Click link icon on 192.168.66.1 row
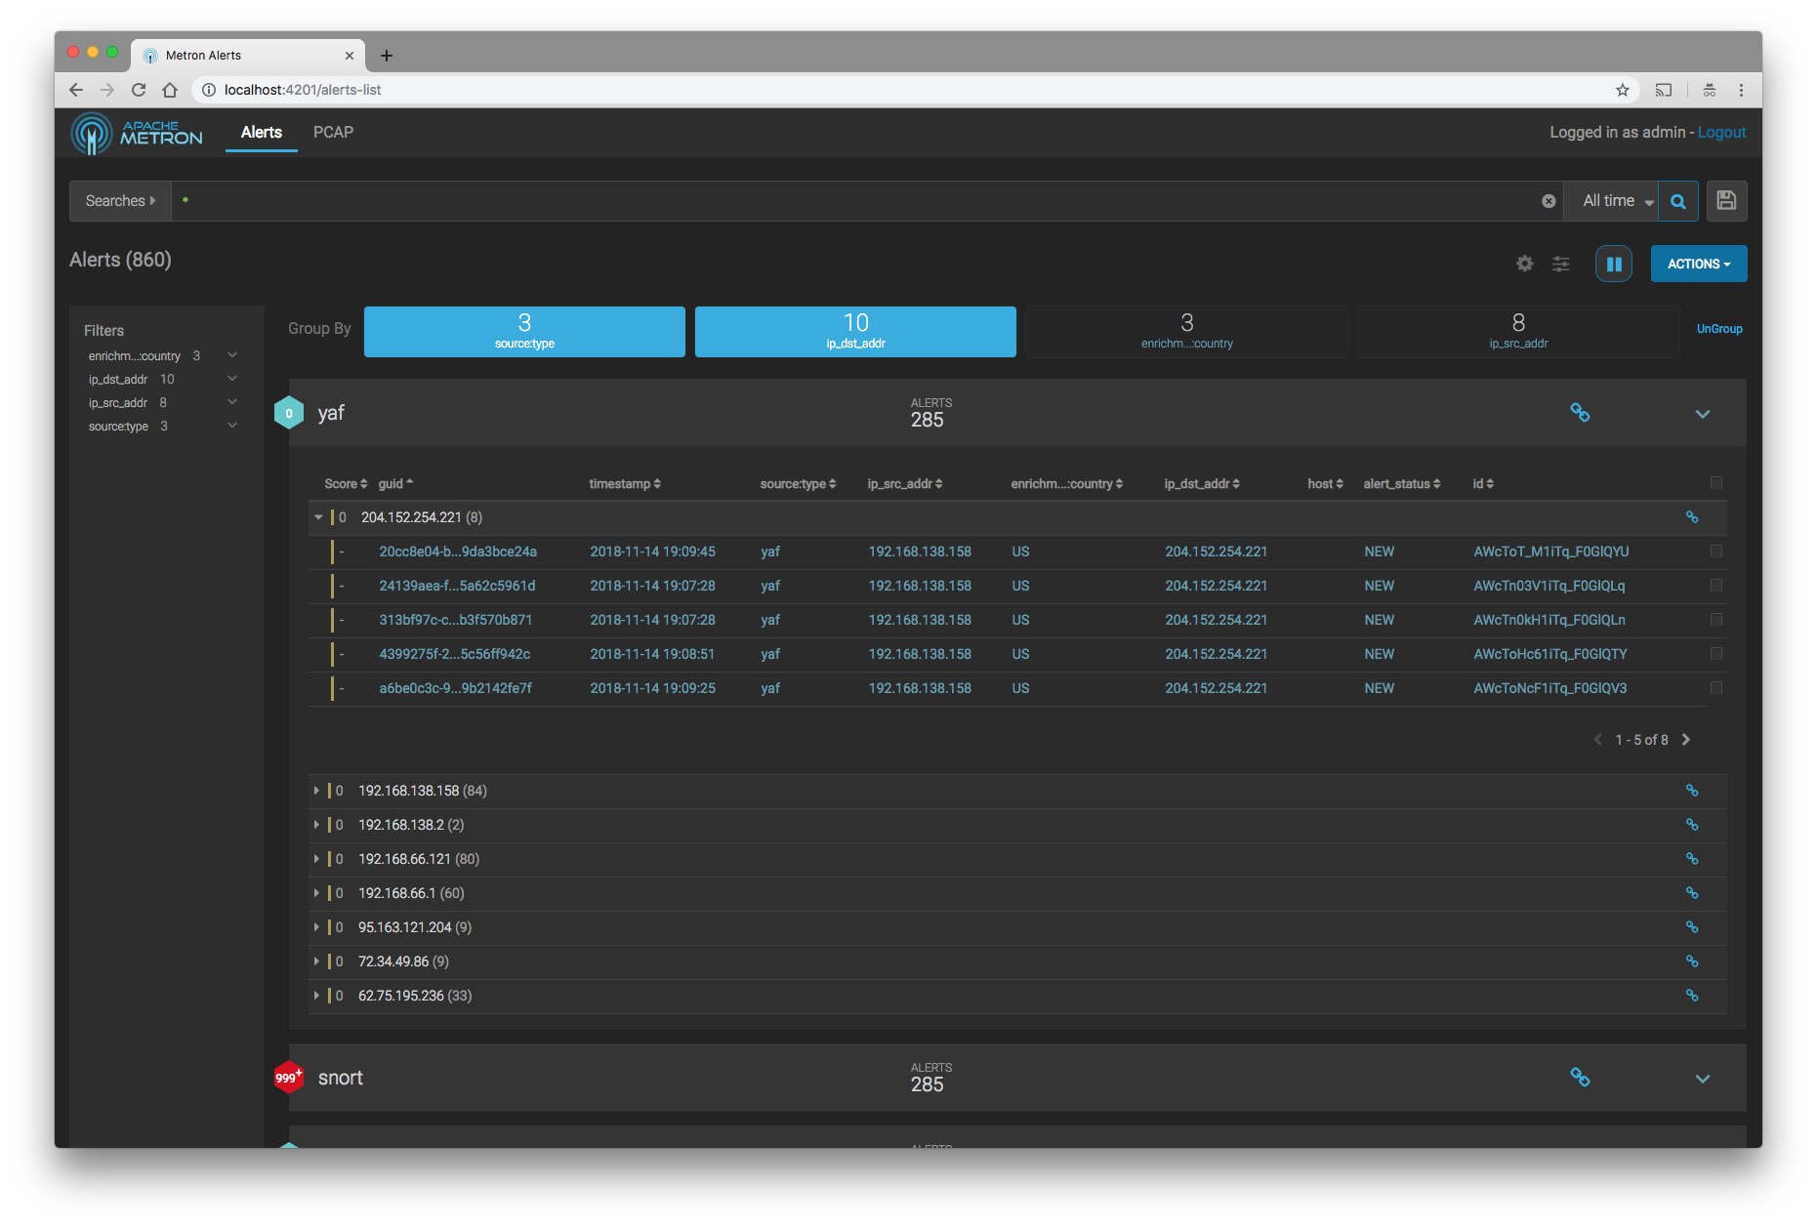The image size is (1817, 1226). tap(1692, 893)
